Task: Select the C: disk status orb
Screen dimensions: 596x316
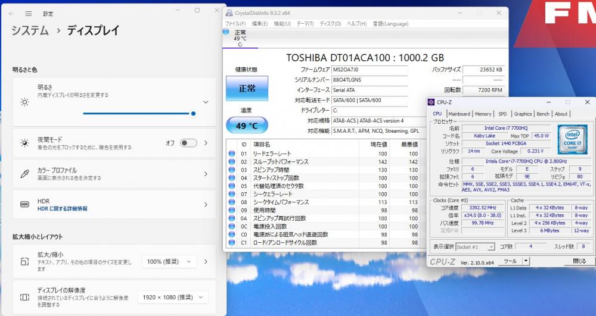Action: click(226, 32)
